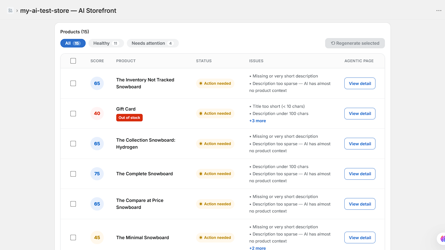Click score 75 badge for Complete Snowboard
Viewport: 445px width, 250px height.
97,174
